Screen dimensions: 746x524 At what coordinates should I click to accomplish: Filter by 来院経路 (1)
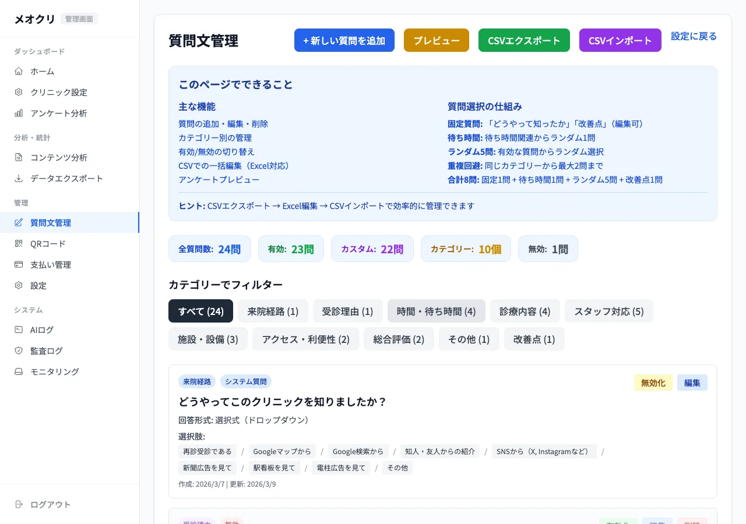[273, 311]
